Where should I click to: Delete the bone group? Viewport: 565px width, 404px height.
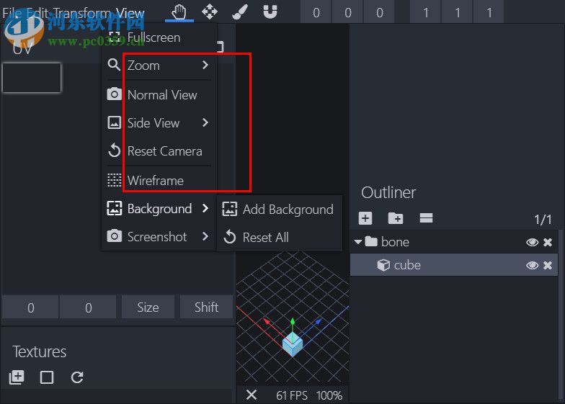(548, 242)
